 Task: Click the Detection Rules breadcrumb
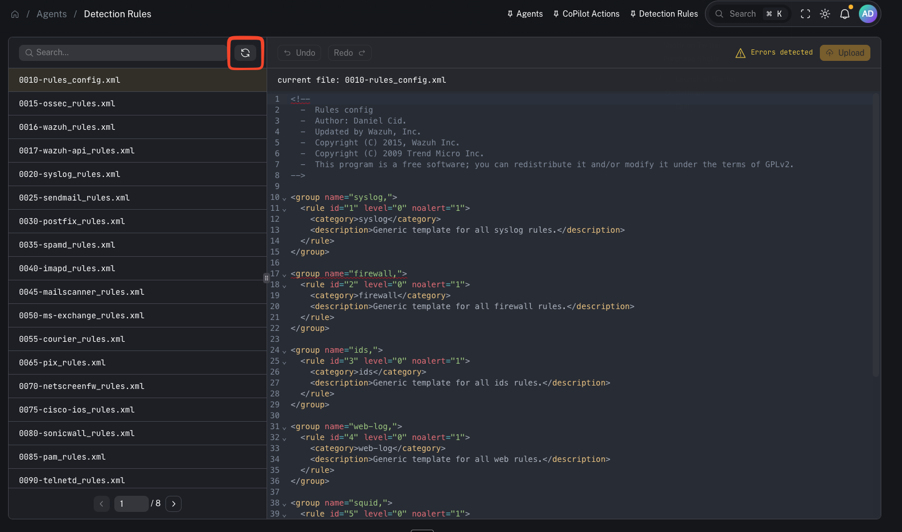tap(118, 14)
